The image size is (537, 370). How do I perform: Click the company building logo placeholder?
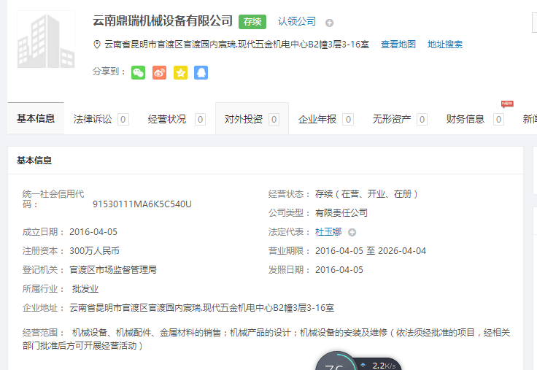[46, 39]
